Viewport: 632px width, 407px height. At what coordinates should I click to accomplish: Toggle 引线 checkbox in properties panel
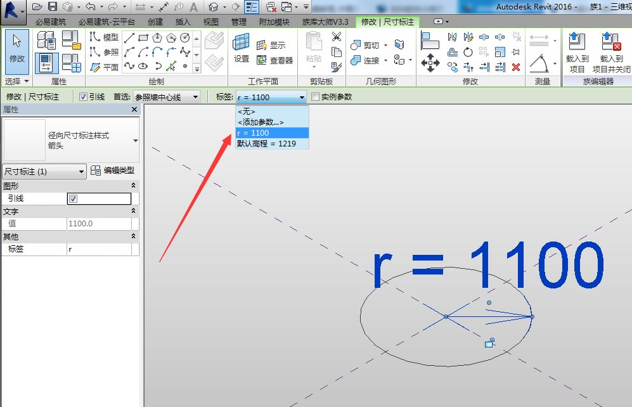tap(74, 198)
